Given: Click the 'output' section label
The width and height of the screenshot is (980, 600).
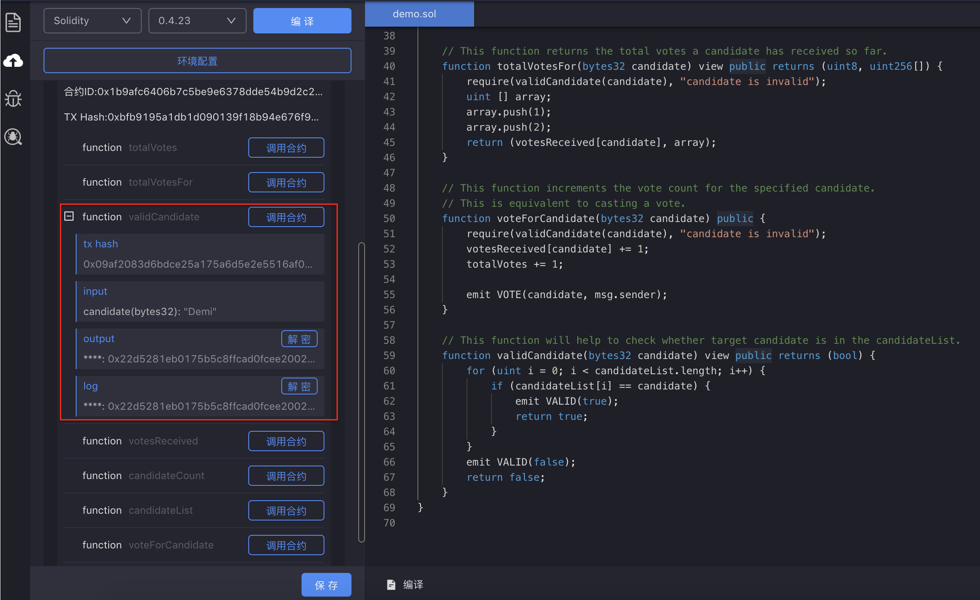Looking at the screenshot, I should coord(99,339).
